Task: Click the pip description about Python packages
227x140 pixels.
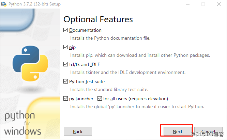Action: 140,55
